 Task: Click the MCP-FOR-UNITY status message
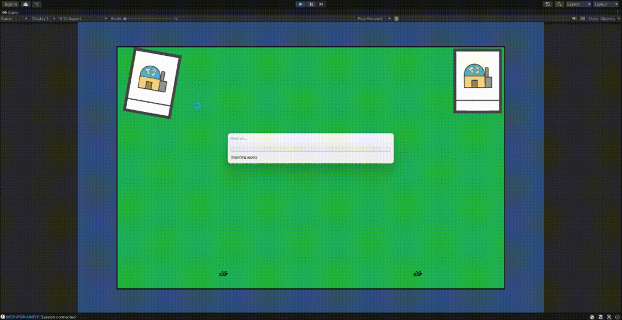click(41, 317)
